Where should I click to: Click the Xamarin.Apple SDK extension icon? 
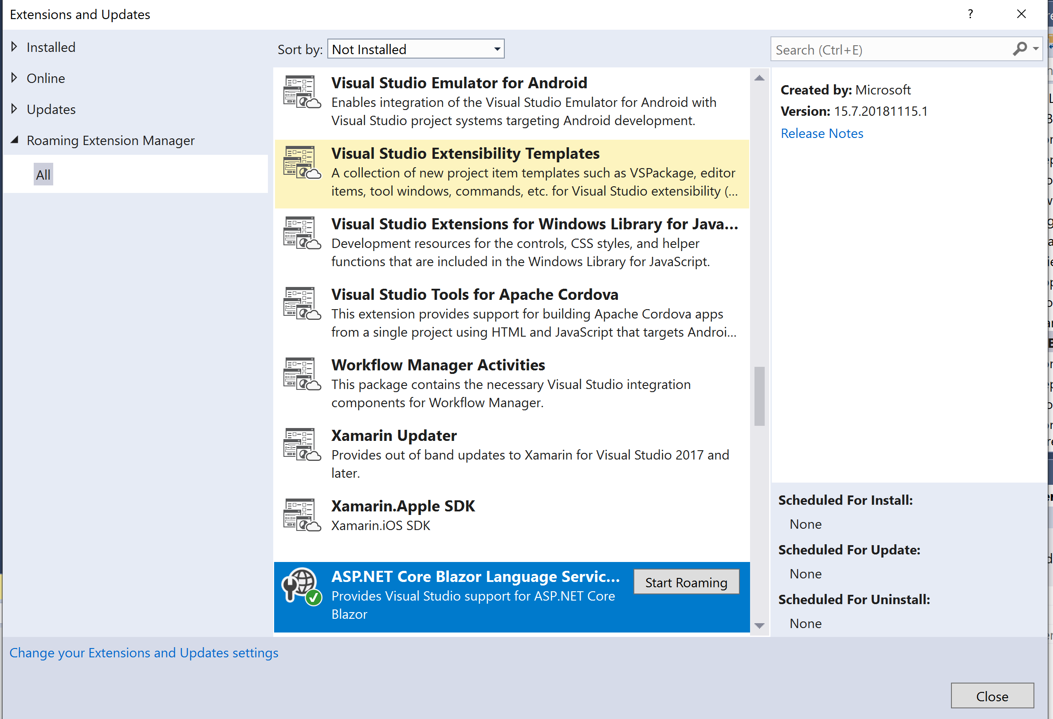tap(302, 515)
